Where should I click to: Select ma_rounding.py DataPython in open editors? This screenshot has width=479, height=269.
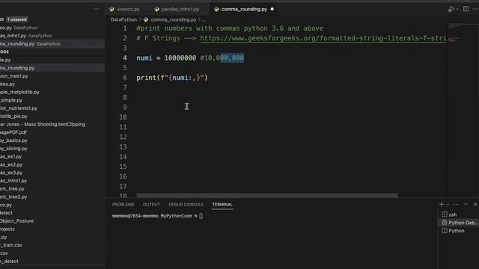coord(31,43)
